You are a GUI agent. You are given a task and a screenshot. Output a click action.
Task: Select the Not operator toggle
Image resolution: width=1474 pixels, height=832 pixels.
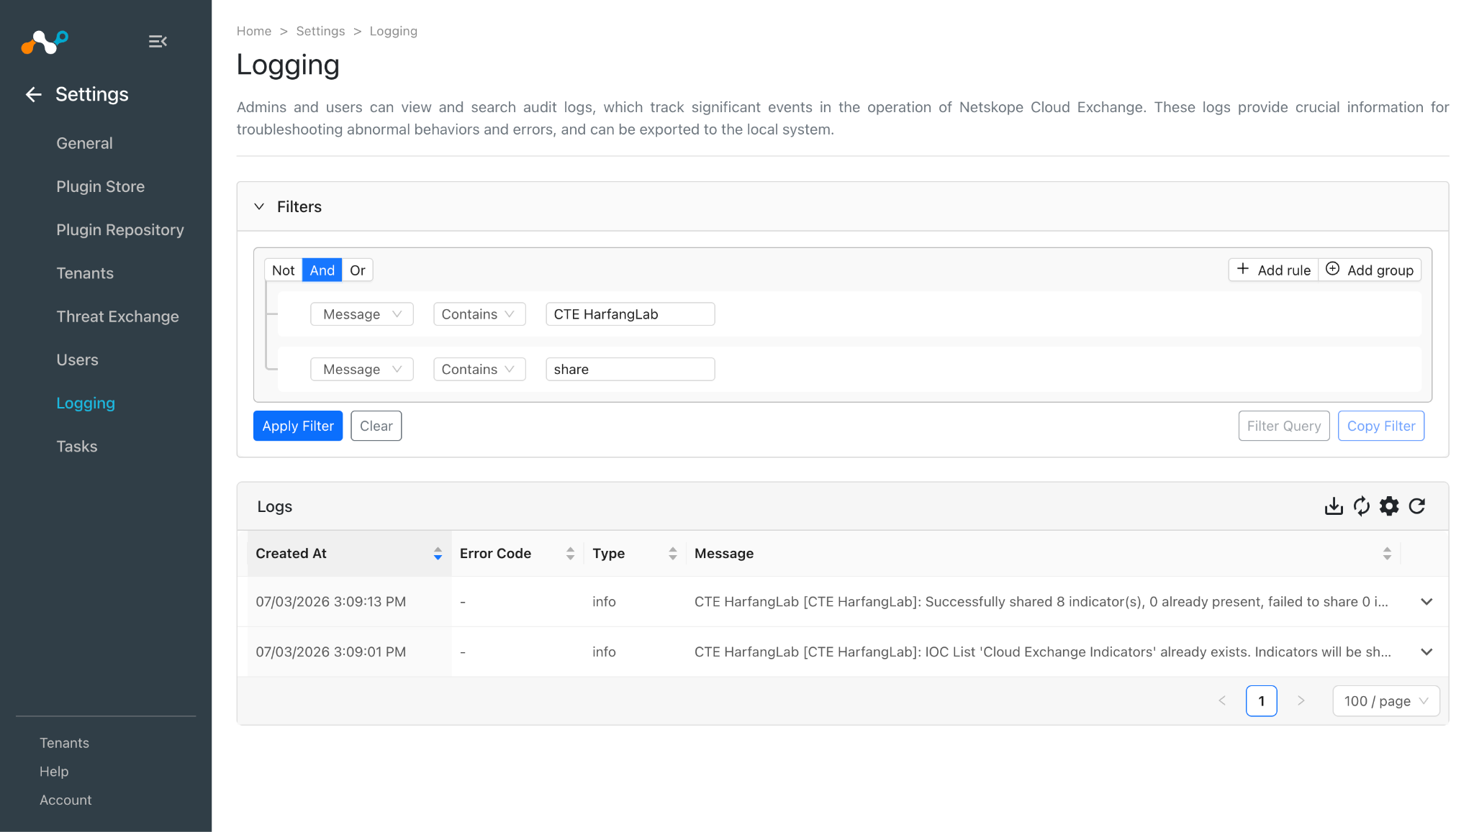pyautogui.click(x=283, y=270)
